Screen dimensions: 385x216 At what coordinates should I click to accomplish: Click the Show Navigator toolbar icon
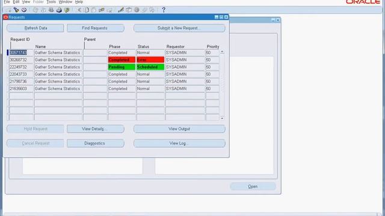point(24,10)
